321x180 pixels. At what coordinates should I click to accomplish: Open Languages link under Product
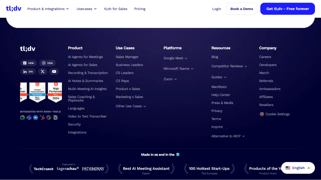(76, 108)
